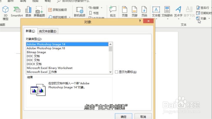Select Microsoft Excel 工作表
The image size is (212, 119).
tap(67, 72)
